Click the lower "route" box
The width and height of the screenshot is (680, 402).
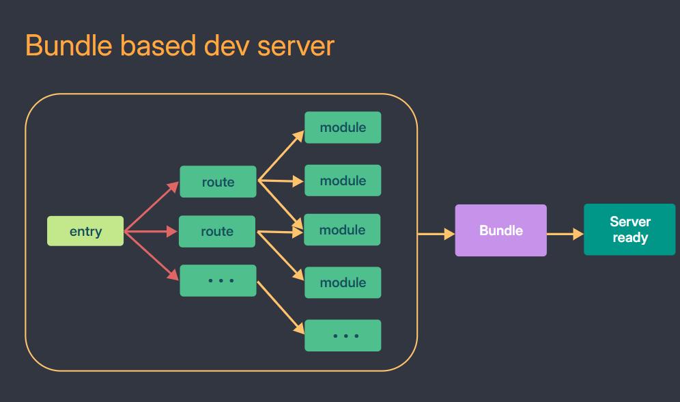(217, 232)
